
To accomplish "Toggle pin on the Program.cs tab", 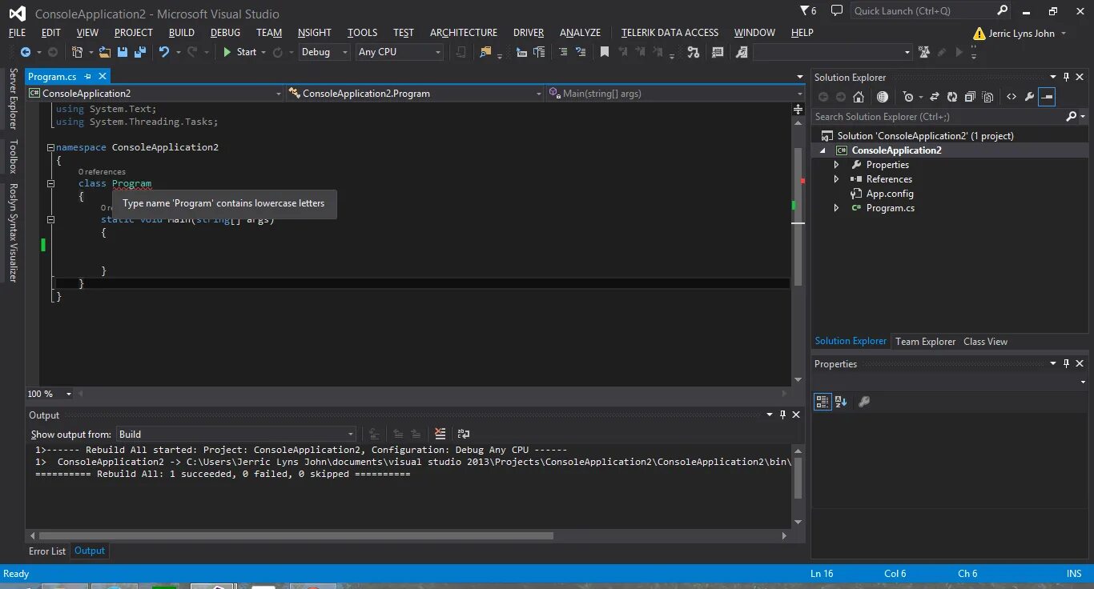I will pos(88,76).
